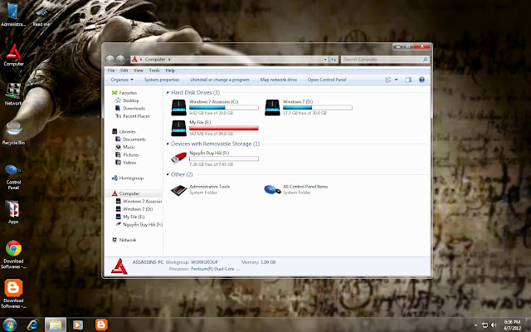Select the Blogger Download Softwares shortcut
531x332 pixels.
pyautogui.click(x=13, y=294)
